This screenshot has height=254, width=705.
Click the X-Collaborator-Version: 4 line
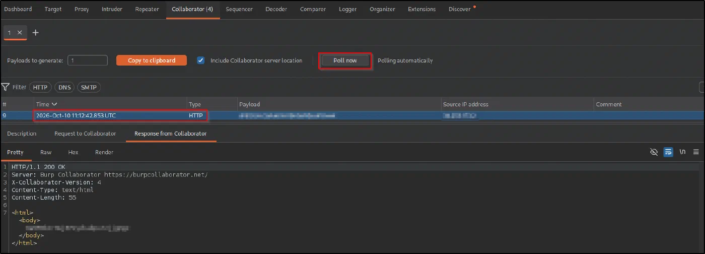[x=56, y=182]
